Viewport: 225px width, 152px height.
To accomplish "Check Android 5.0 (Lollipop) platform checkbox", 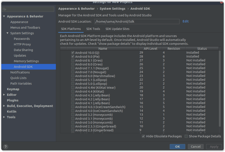I will (73, 84).
